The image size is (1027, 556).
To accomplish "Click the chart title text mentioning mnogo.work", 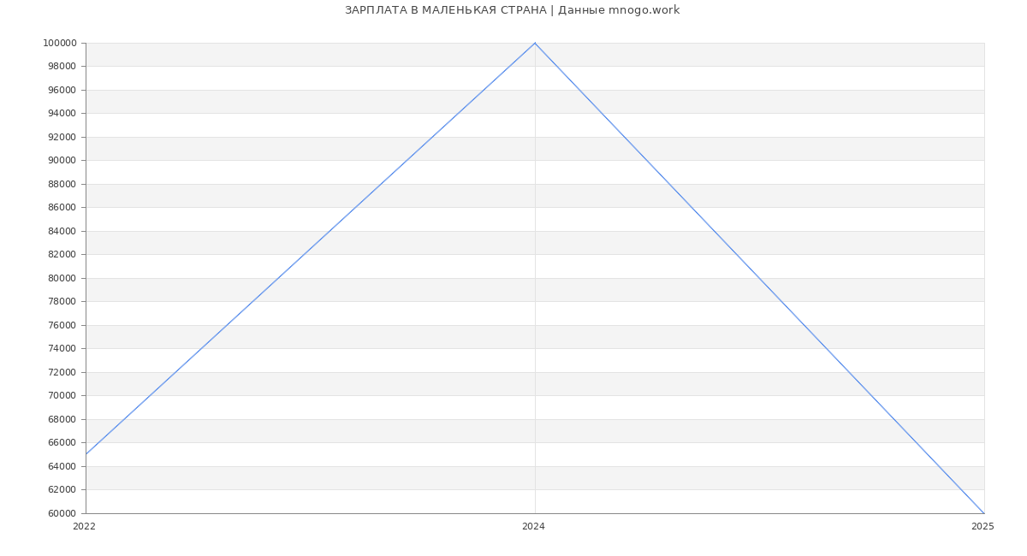I will [512, 10].
